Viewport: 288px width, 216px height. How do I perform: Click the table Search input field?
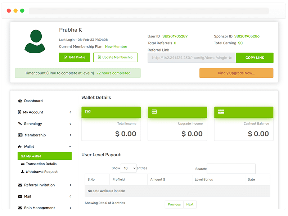(231, 169)
